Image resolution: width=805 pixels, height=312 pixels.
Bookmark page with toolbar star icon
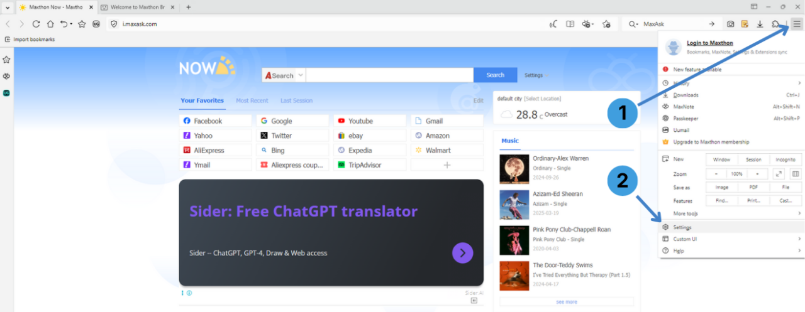click(x=82, y=24)
